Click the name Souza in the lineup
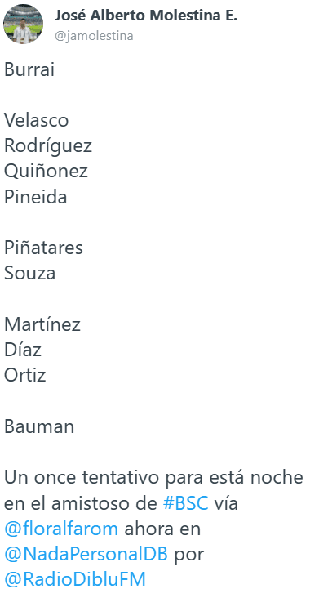 [29, 274]
